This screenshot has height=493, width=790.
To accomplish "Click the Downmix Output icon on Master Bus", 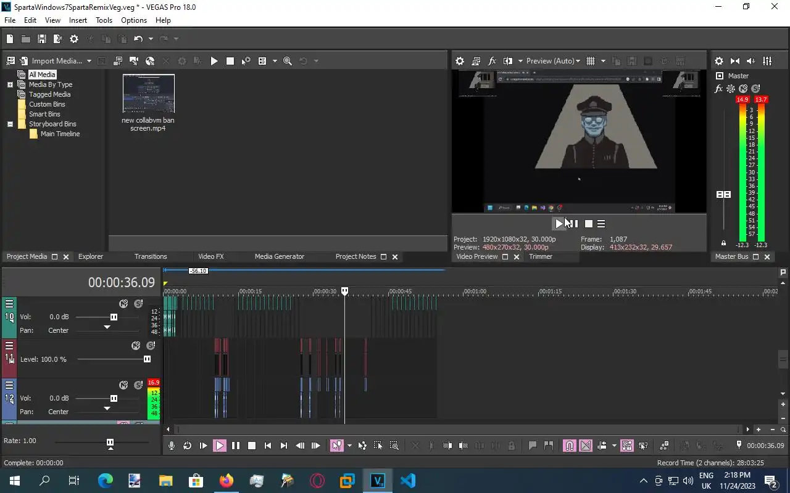I will tap(735, 61).
